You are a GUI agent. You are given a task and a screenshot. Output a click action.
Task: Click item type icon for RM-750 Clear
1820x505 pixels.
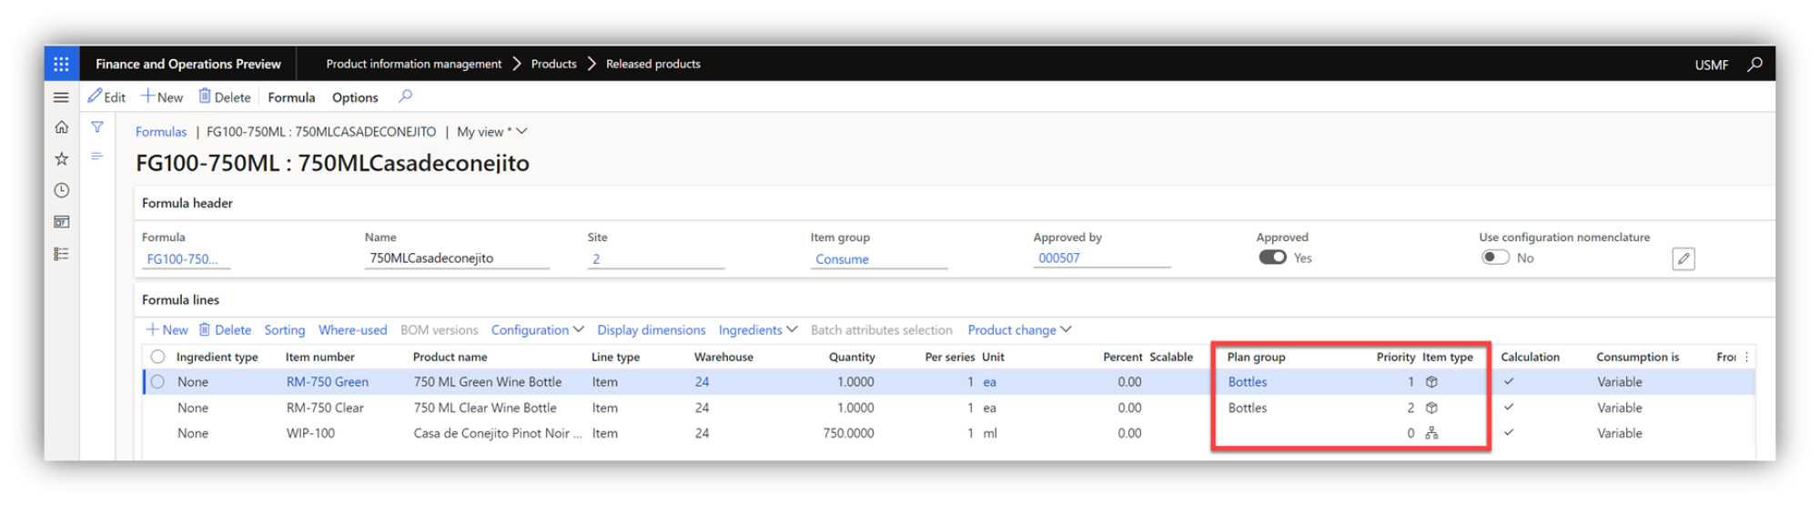tap(1431, 408)
